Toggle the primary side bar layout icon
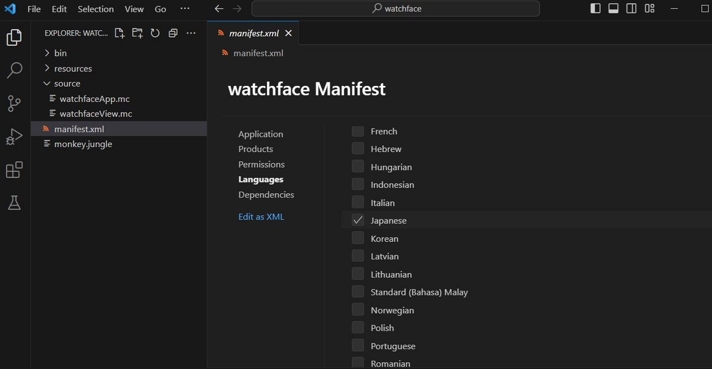 tap(596, 8)
